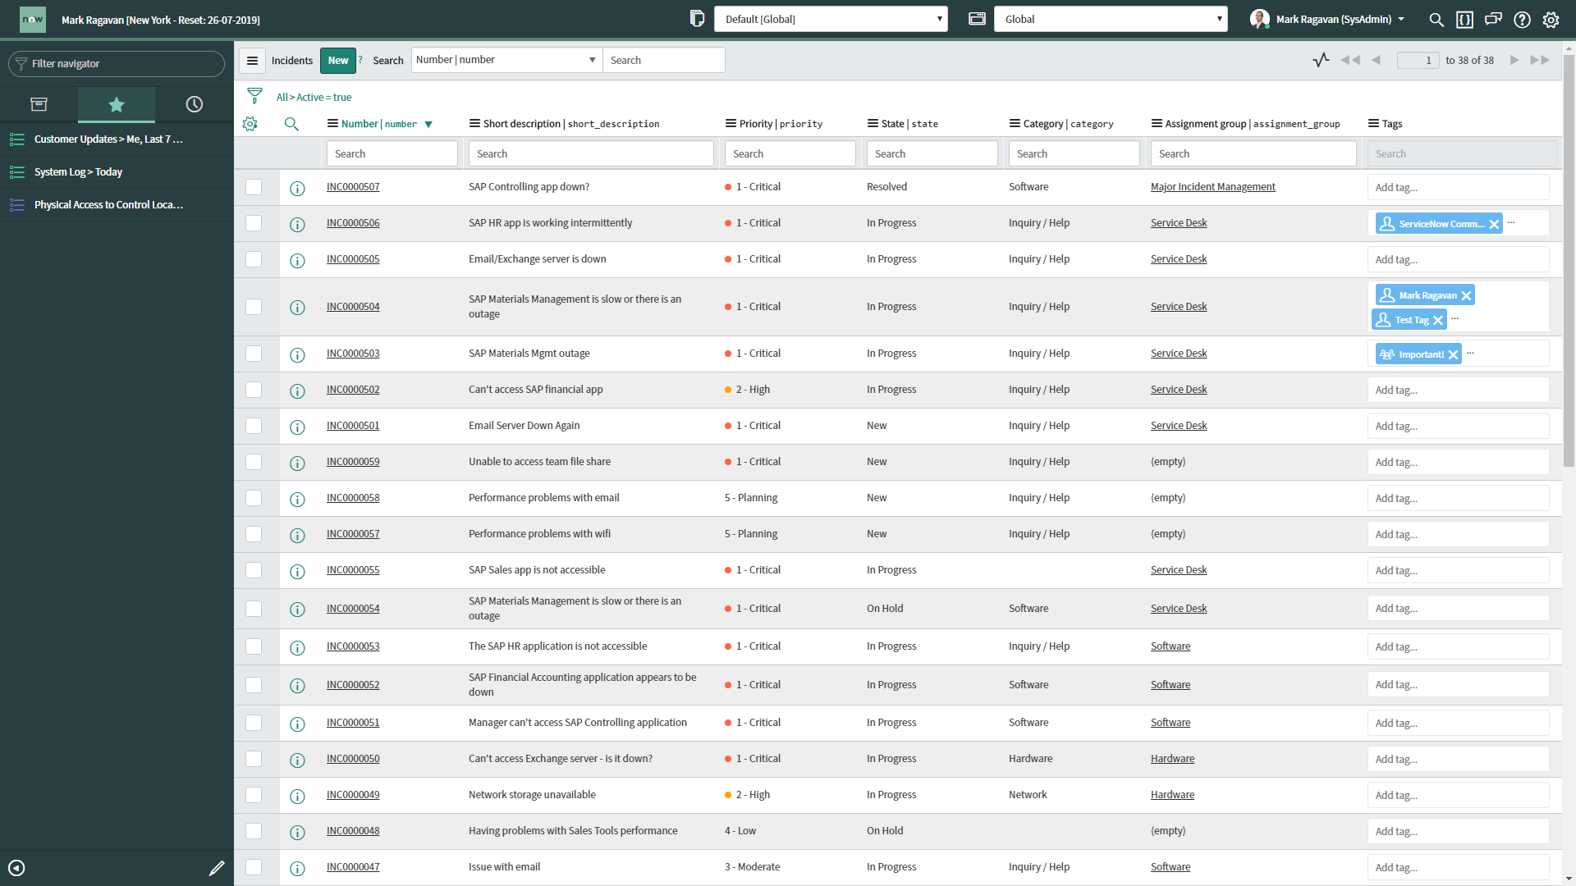This screenshot has height=886, width=1576.
Task: Open incident INC0000505 link
Action: 353,259
